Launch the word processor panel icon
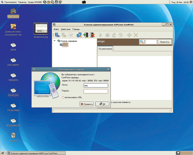Image resolution: width=193 pixels, height=155 pixels. click(x=52, y=2)
